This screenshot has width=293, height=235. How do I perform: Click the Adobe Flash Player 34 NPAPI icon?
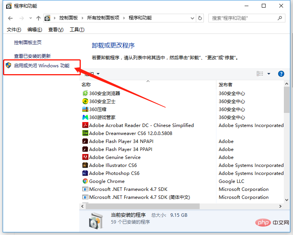click(85, 141)
